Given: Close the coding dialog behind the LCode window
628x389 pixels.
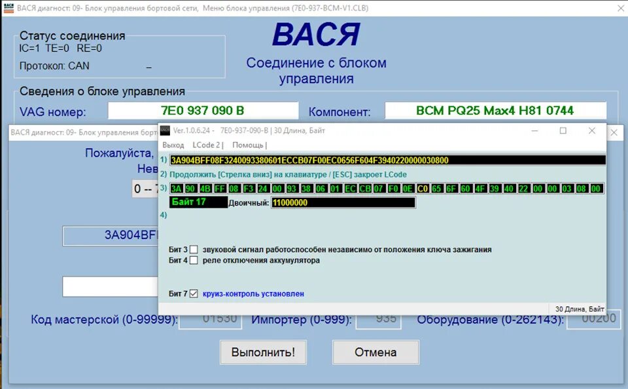Looking at the screenshot, I should pos(614,133).
